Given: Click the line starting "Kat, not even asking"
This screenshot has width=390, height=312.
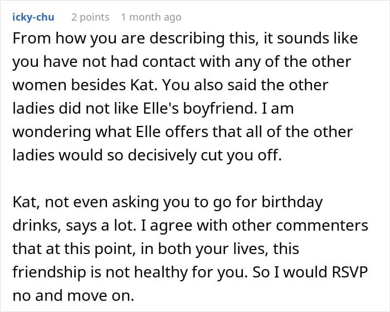Looking at the screenshot, I should click(168, 202).
